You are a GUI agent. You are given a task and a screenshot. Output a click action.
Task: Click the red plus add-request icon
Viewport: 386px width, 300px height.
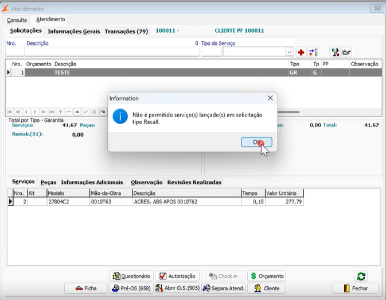[301, 52]
